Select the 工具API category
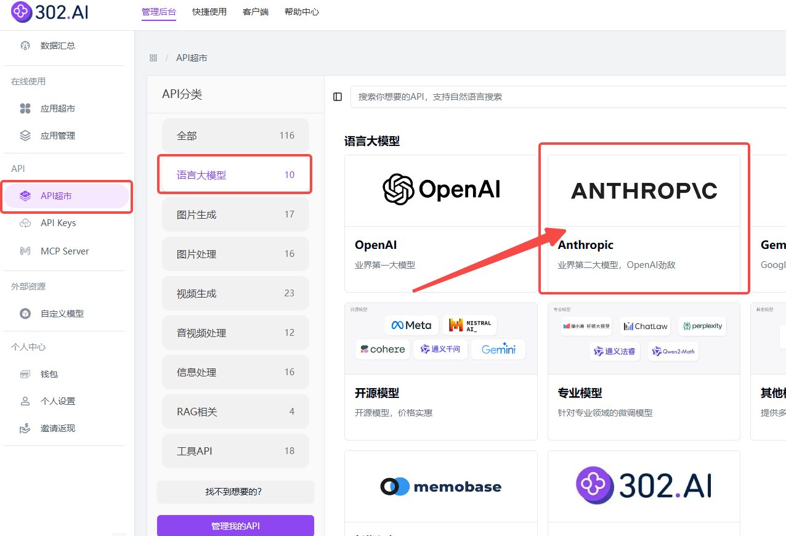The height and width of the screenshot is (536, 786). click(235, 451)
